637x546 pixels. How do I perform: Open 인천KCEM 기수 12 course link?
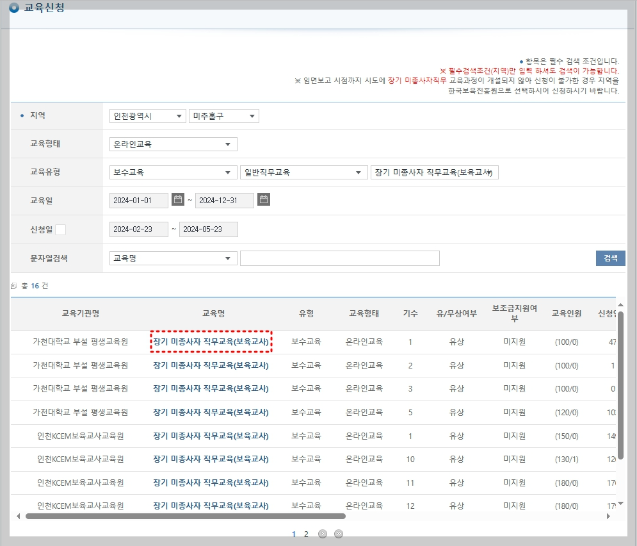pos(211,506)
